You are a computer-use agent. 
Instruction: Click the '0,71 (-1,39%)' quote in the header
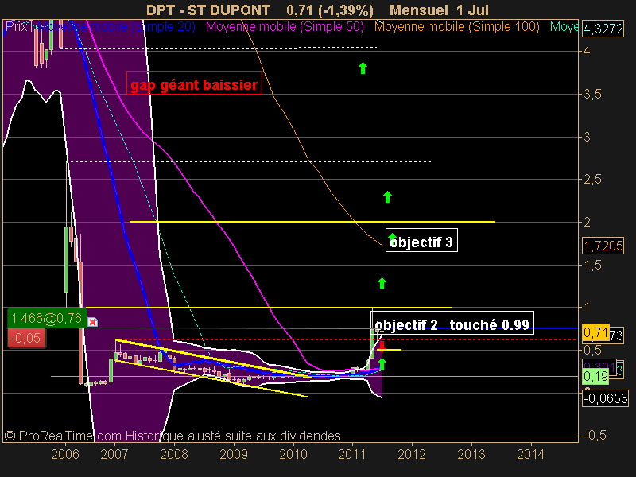pyautogui.click(x=330, y=10)
